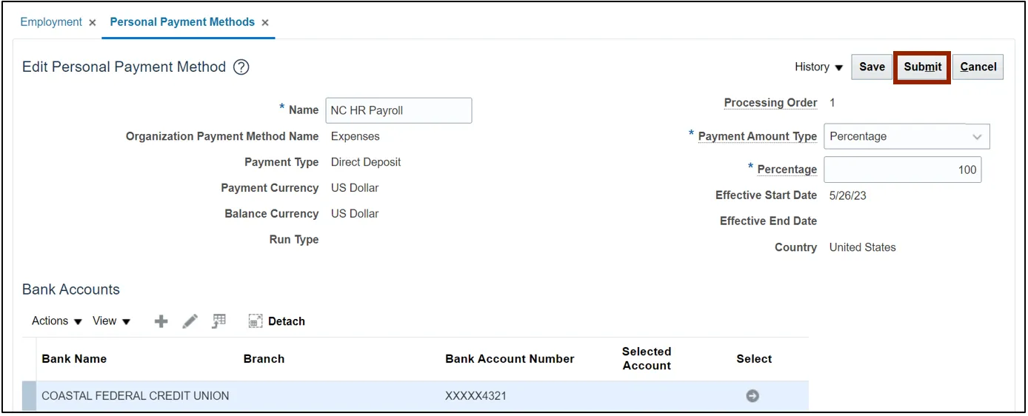The width and height of the screenshot is (1028, 416).
Task: Select the Coastal Federal Credit Union row
Action: (415, 396)
